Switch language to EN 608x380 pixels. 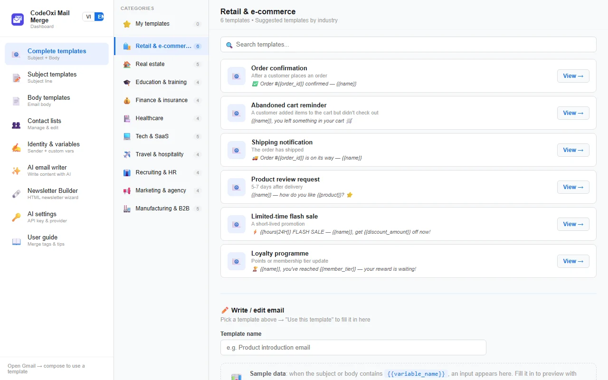point(99,17)
